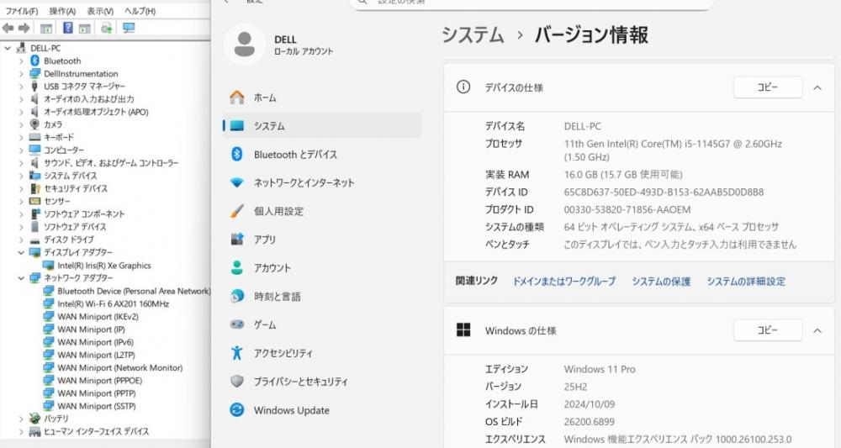Open the Home icon in Settings sidebar
This screenshot has height=448, width=841.
point(237,98)
